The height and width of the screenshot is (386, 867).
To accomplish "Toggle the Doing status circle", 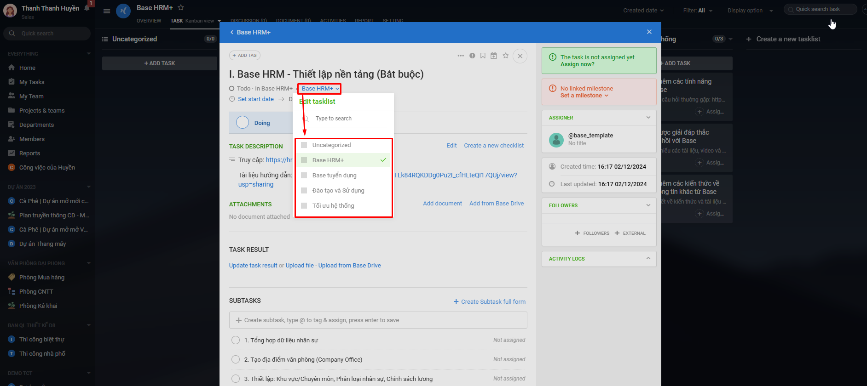I will 243,123.
